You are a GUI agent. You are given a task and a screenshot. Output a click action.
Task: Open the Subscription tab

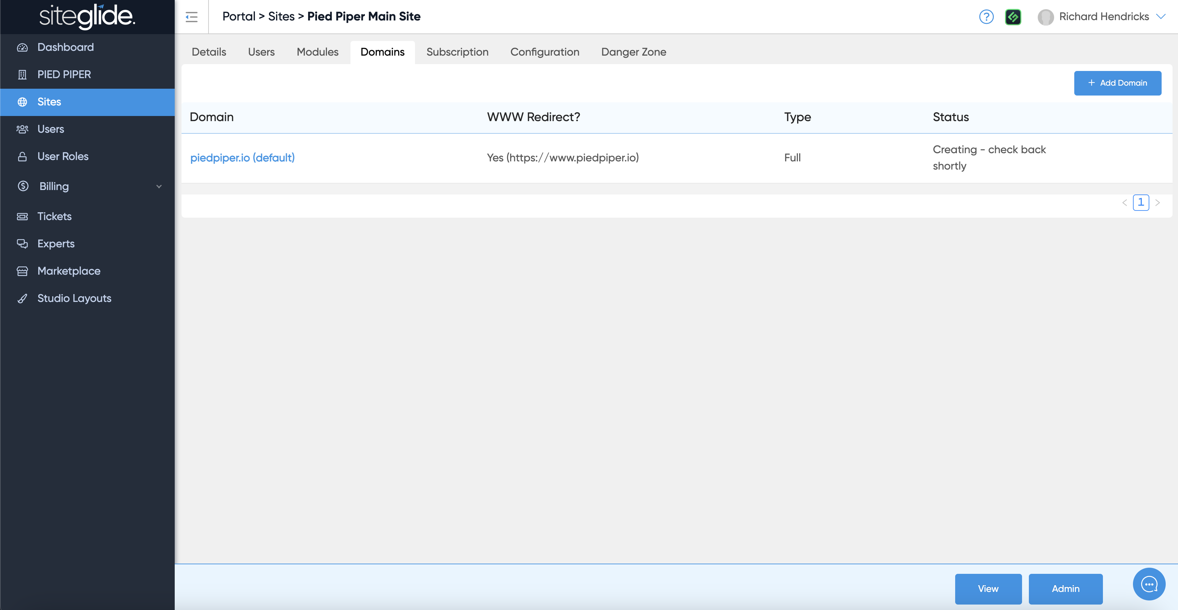pyautogui.click(x=457, y=52)
